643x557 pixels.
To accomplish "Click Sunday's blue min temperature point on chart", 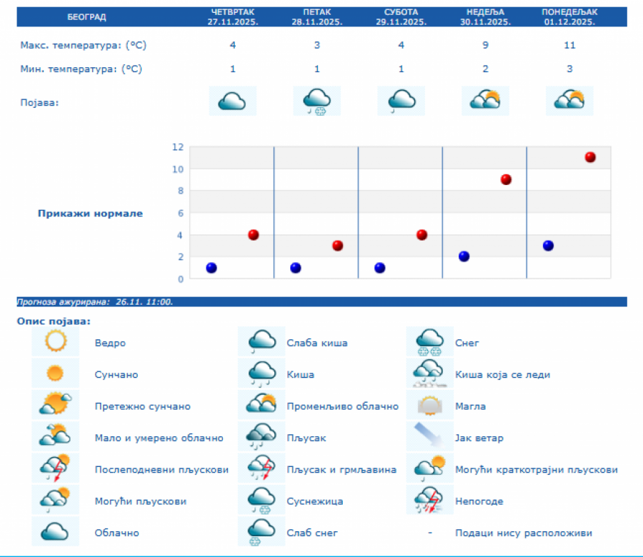I will pos(464,256).
